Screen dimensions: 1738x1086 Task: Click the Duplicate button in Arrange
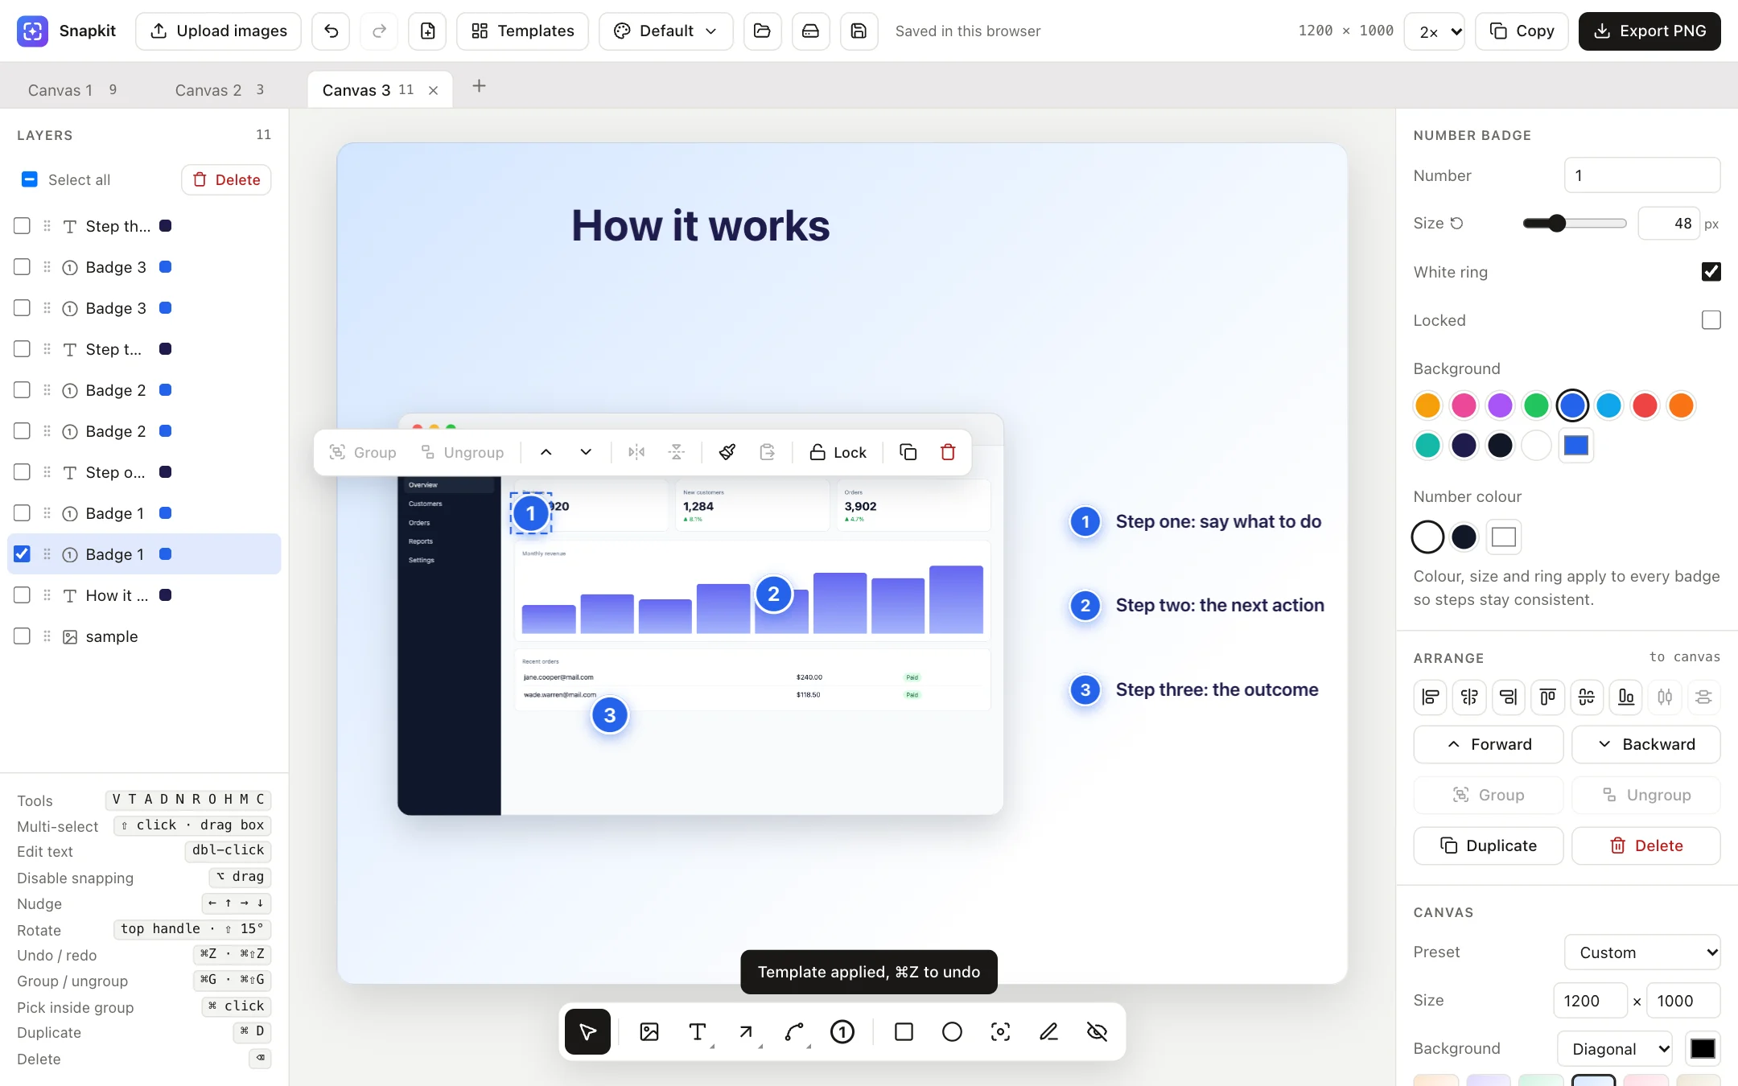[x=1488, y=845]
